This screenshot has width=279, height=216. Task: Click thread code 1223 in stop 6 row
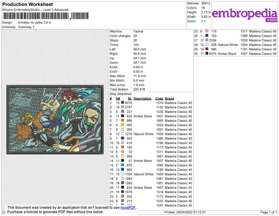click(159, 125)
